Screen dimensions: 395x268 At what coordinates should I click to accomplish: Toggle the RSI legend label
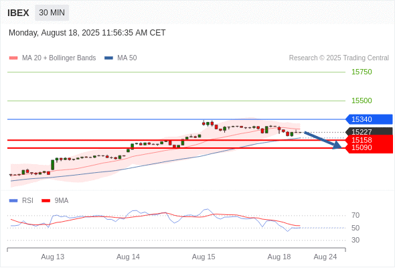point(27,201)
